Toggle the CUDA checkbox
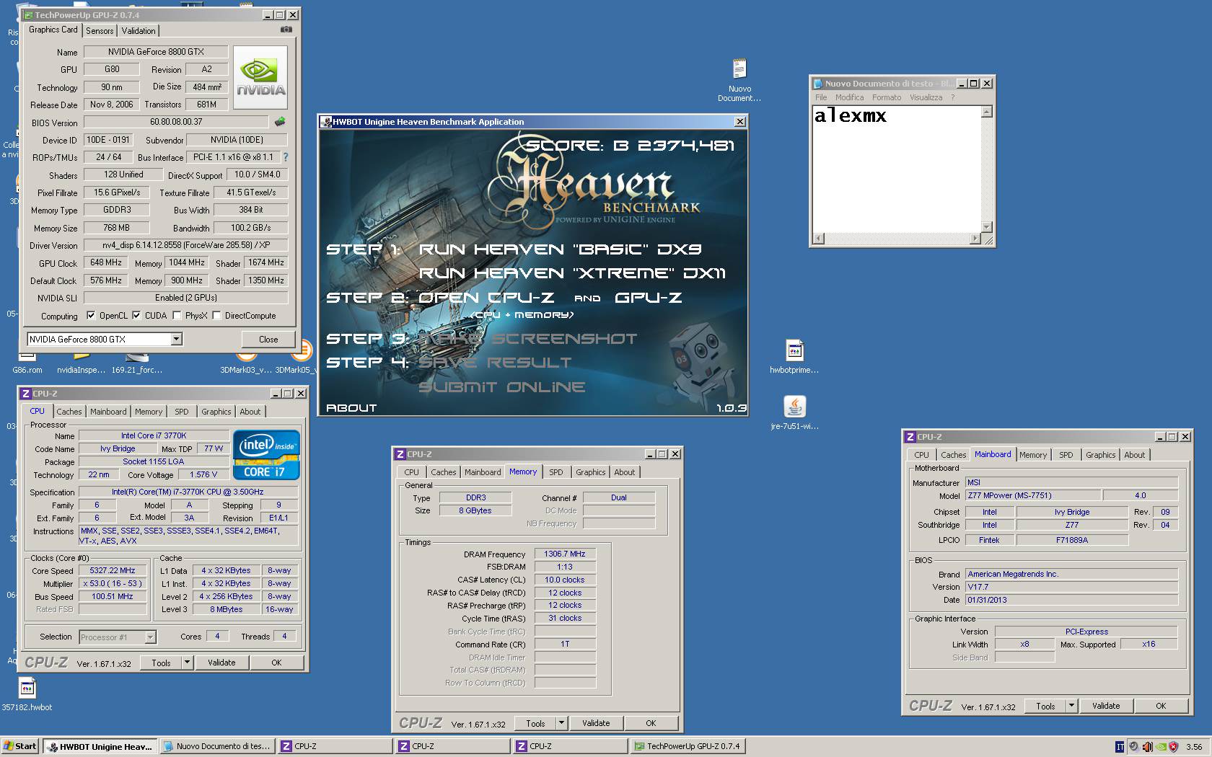Image resolution: width=1212 pixels, height=757 pixels. pyautogui.click(x=136, y=315)
